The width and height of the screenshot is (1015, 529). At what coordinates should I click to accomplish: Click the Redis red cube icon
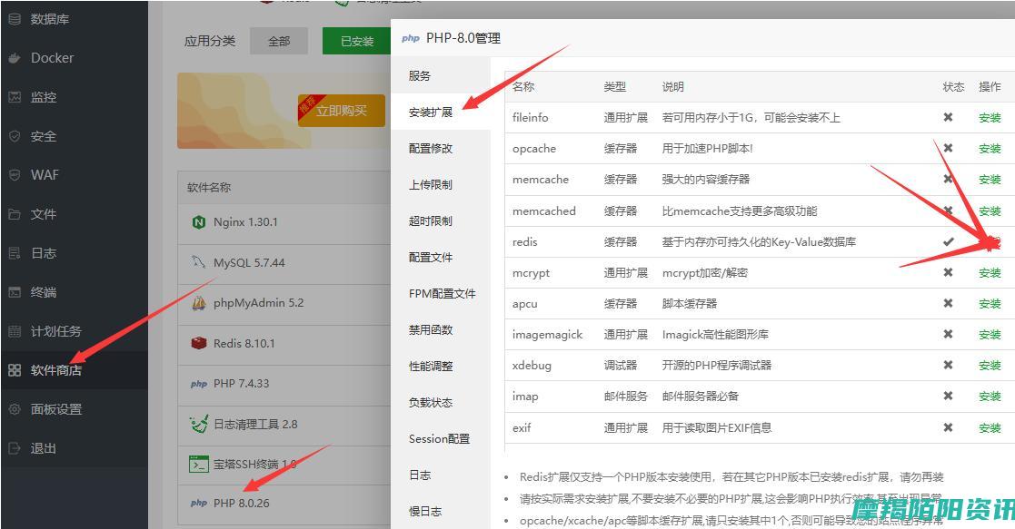(199, 343)
